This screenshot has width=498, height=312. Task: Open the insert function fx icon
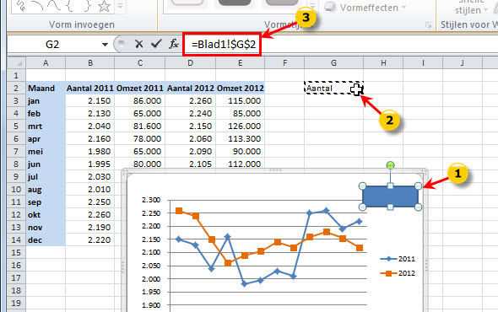pos(174,44)
